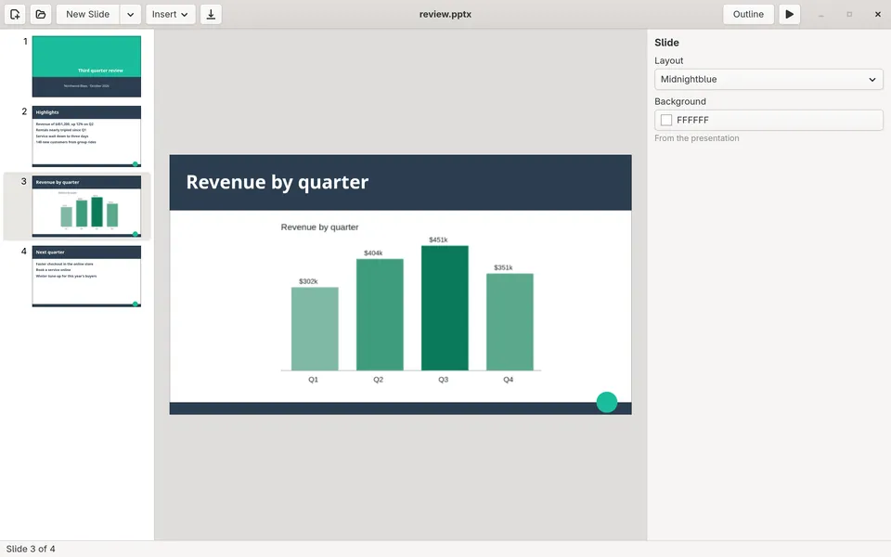Click the chart title text on the slide
Screen dimensions: 891x557
click(319, 227)
